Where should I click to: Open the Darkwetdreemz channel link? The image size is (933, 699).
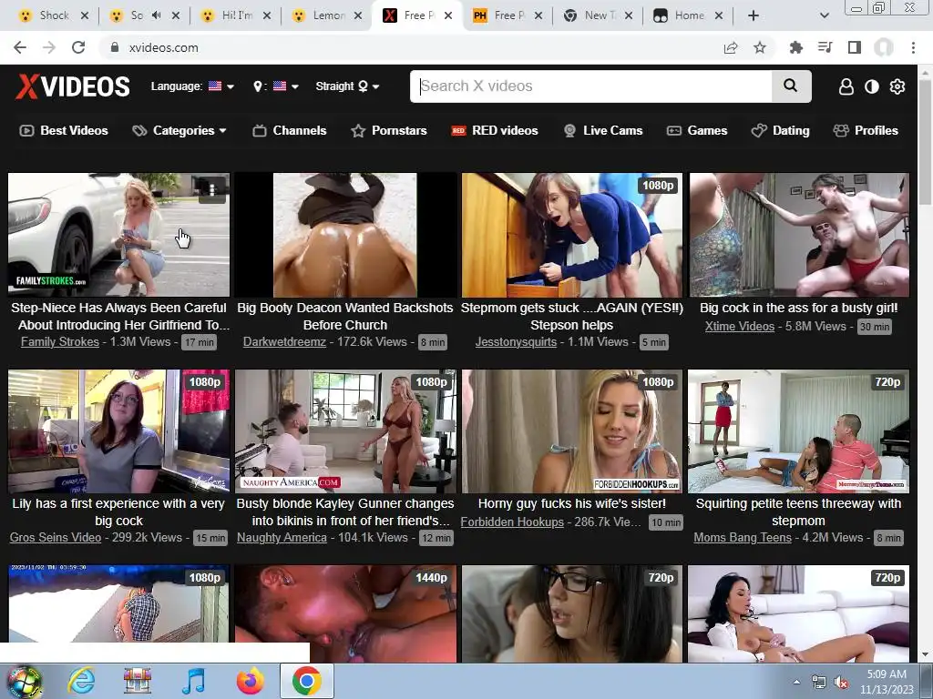284,342
